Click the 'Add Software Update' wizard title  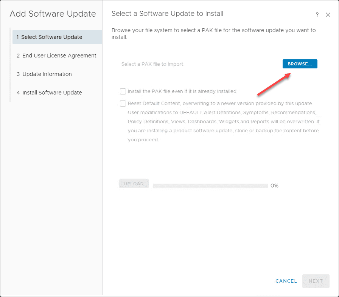coord(53,14)
